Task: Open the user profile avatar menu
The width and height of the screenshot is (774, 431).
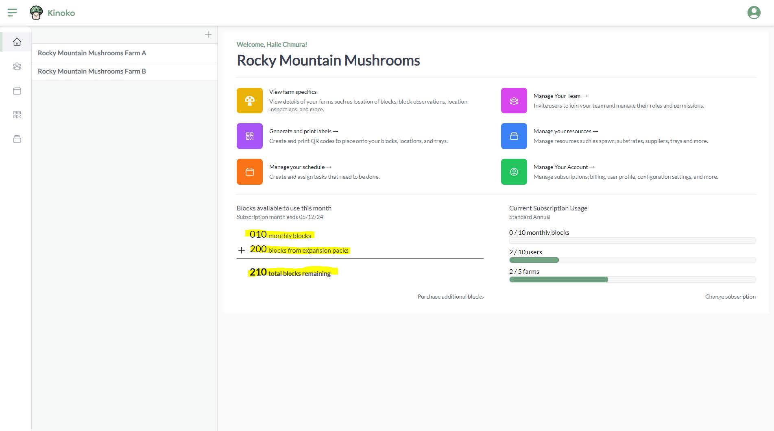Action: pos(754,13)
